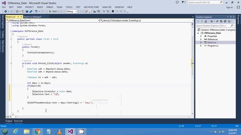Click the Solution Explorer Home icon
The image size is (241, 135).
point(206,21)
